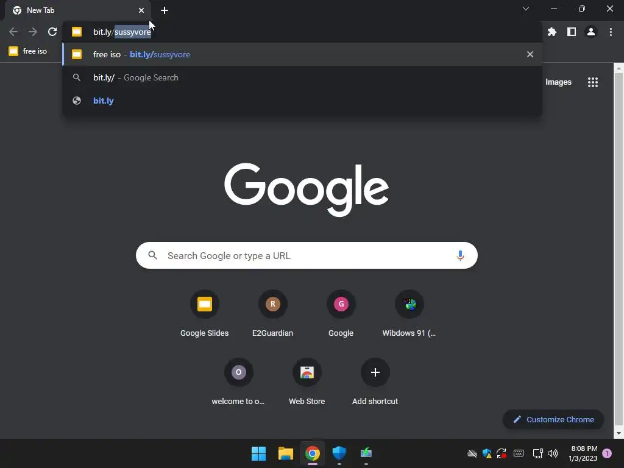Start voice search with microphone icon

click(460, 255)
